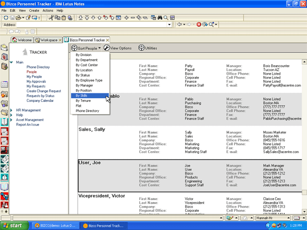This screenshot has height=230, width=307.
Task: Open the Go Back history dropdown arrow
Action: coord(184,25)
